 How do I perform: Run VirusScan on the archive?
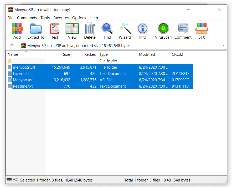(163, 31)
